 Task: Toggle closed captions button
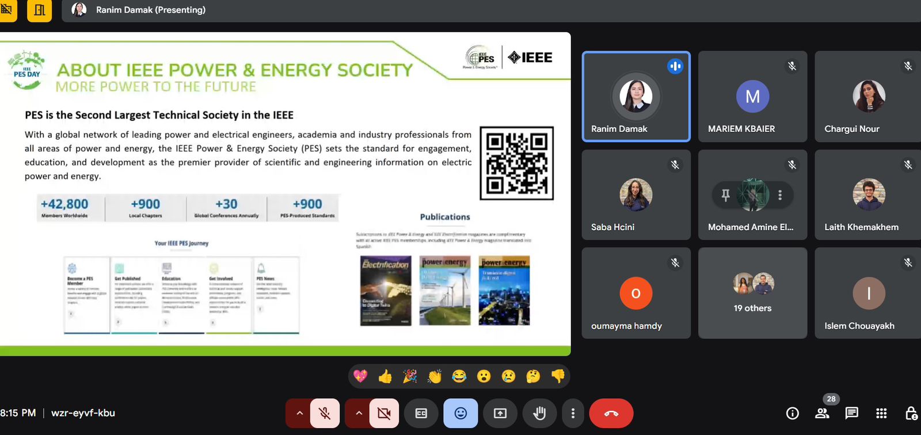(421, 413)
